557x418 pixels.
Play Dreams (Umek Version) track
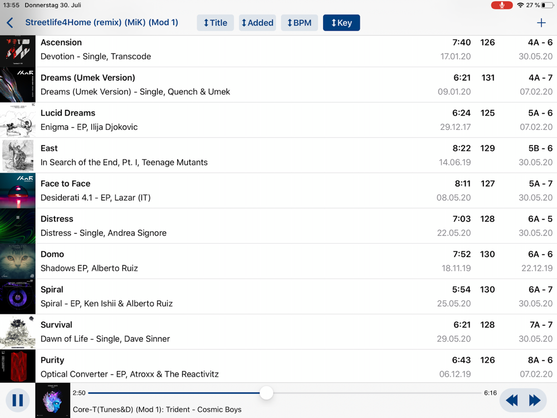[x=278, y=85]
